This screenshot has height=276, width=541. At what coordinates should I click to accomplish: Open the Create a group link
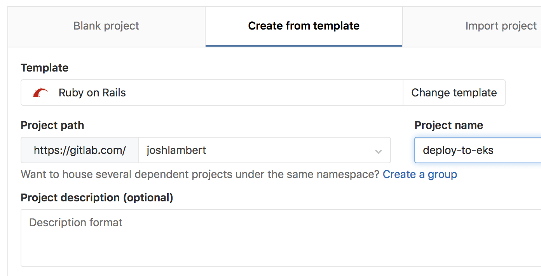point(420,174)
